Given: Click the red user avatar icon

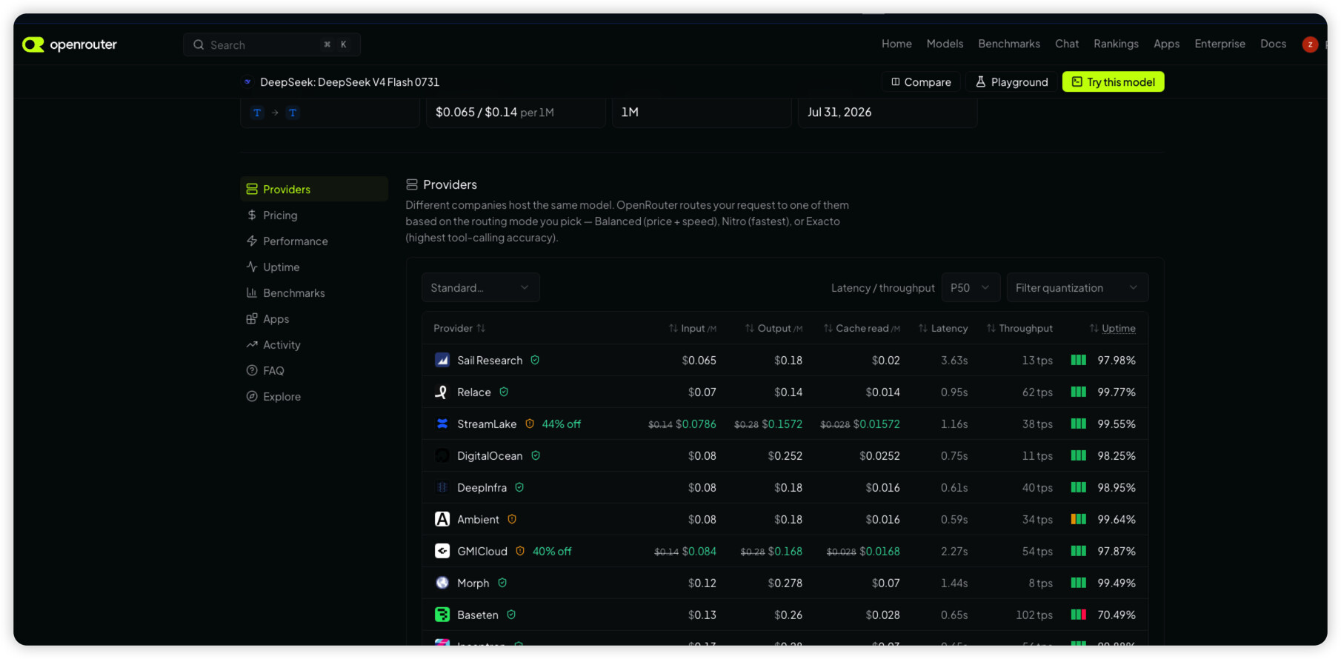Looking at the screenshot, I should pyautogui.click(x=1310, y=44).
